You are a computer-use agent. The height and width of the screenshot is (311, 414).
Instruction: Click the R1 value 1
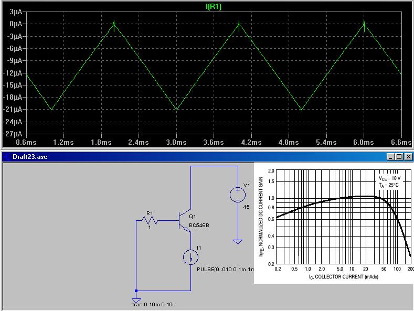150,227
